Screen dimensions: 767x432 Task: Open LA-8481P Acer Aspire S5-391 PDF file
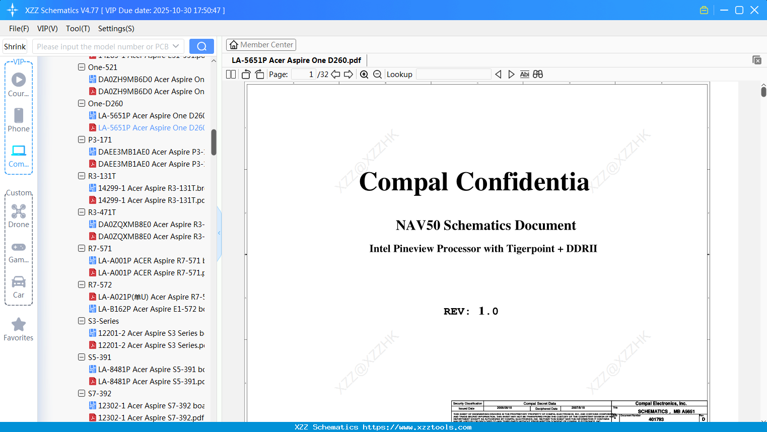point(147,382)
